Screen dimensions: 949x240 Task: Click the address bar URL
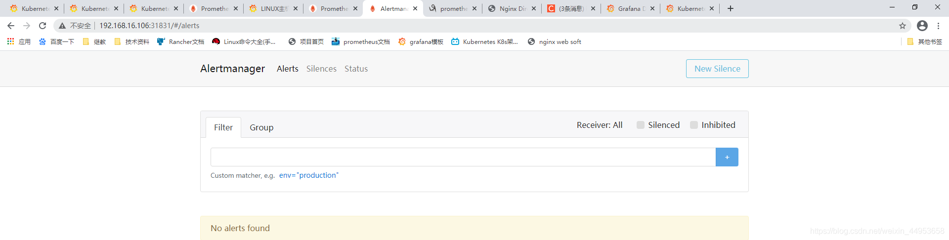click(149, 26)
